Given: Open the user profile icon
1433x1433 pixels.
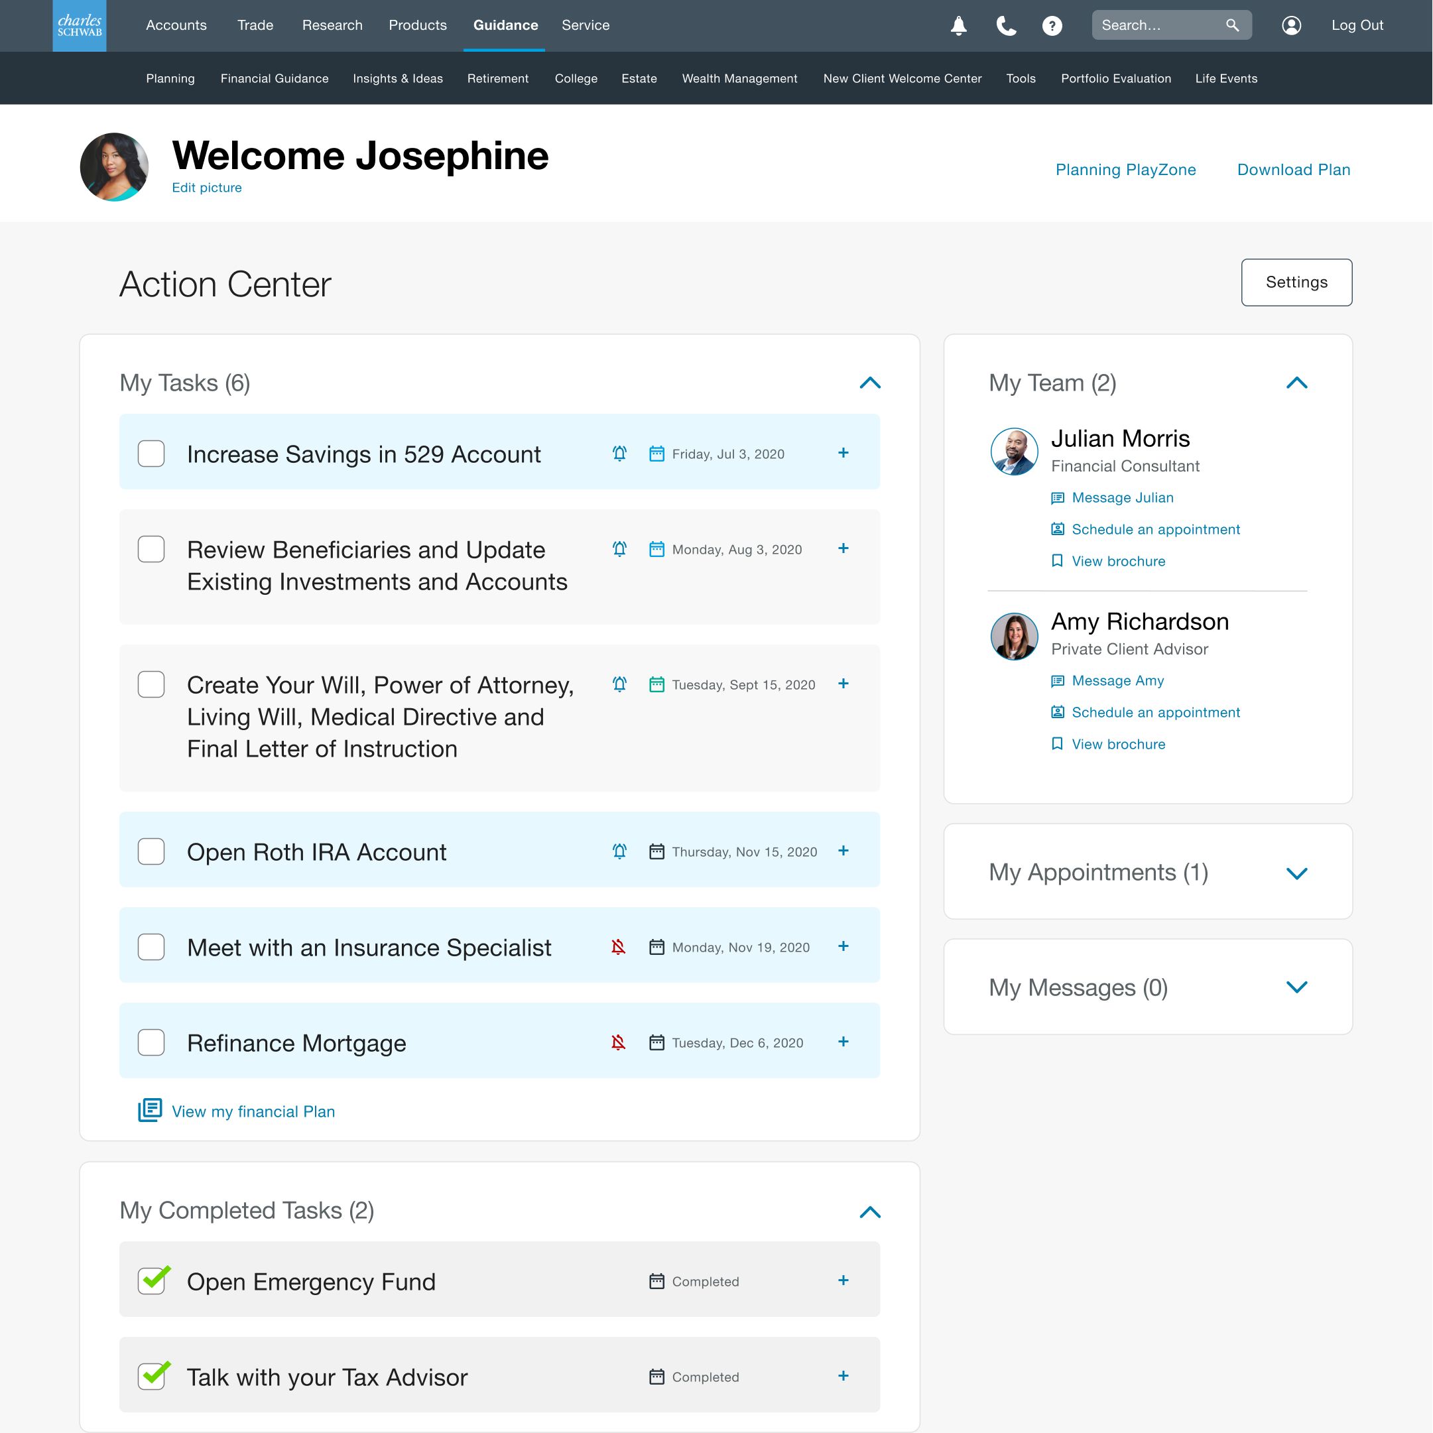Looking at the screenshot, I should 1291,25.
